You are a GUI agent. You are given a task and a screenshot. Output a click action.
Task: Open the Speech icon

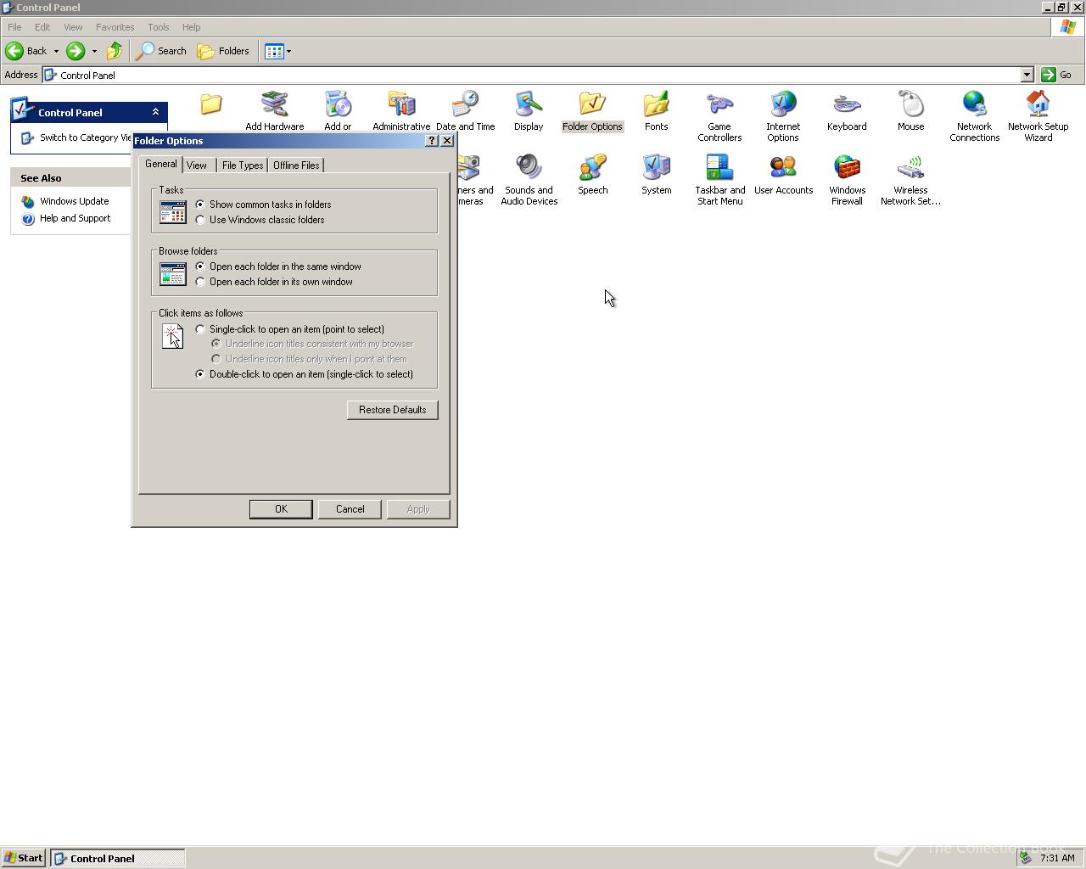(x=592, y=175)
